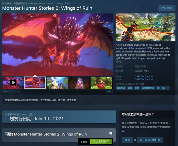Click the Windows platform icon
The width and height of the screenshot is (178, 146).
pos(111,133)
